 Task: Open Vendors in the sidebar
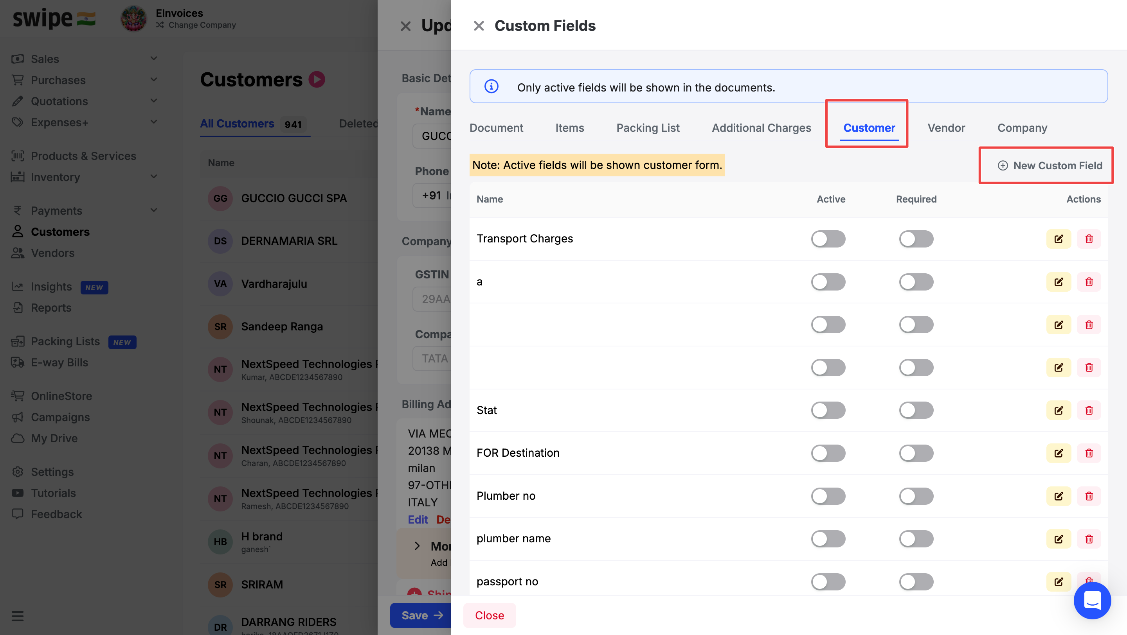[x=52, y=253]
